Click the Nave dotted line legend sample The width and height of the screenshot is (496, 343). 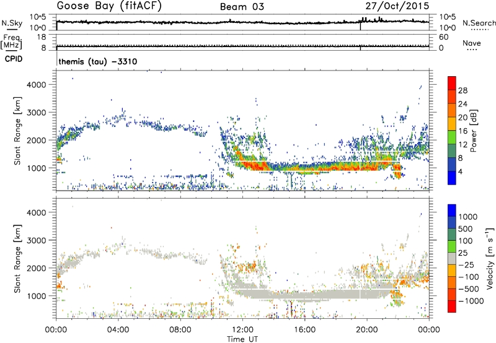(472, 50)
